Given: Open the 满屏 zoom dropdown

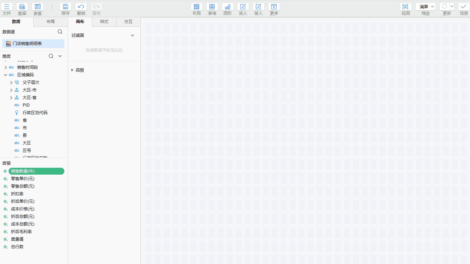Looking at the screenshot, I should click(425, 7).
